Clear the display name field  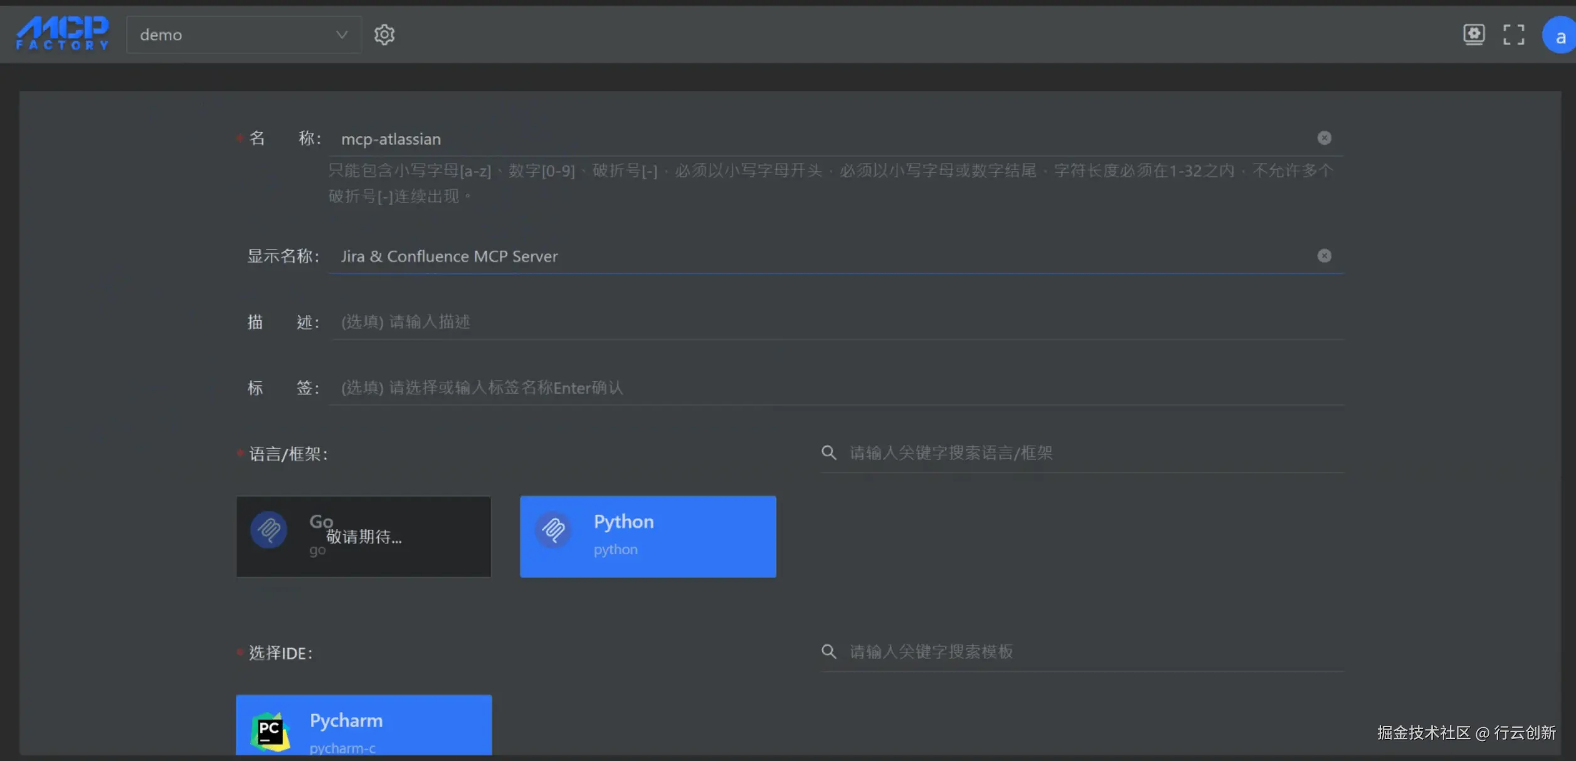(x=1324, y=256)
